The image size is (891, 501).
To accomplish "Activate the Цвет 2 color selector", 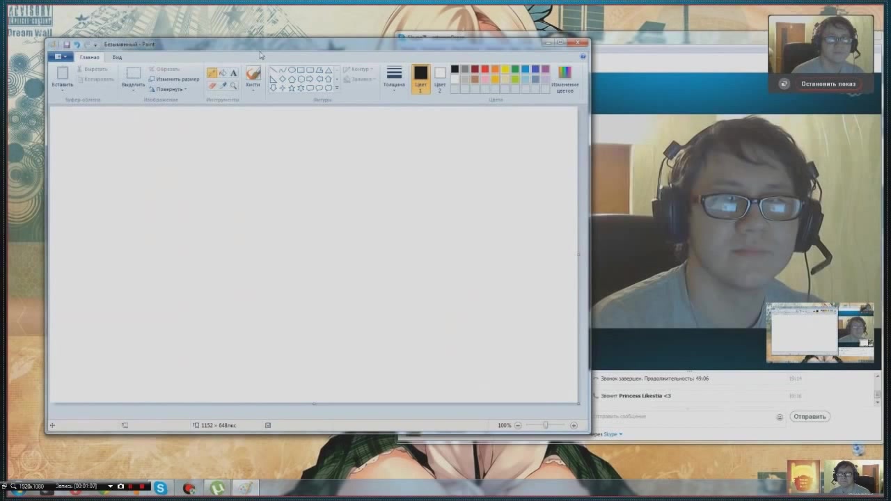I will click(x=440, y=79).
